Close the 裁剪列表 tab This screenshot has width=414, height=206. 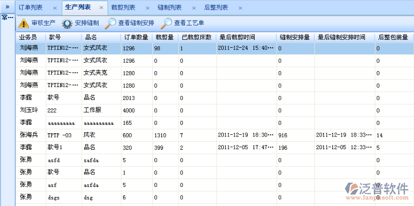coord(148,8)
